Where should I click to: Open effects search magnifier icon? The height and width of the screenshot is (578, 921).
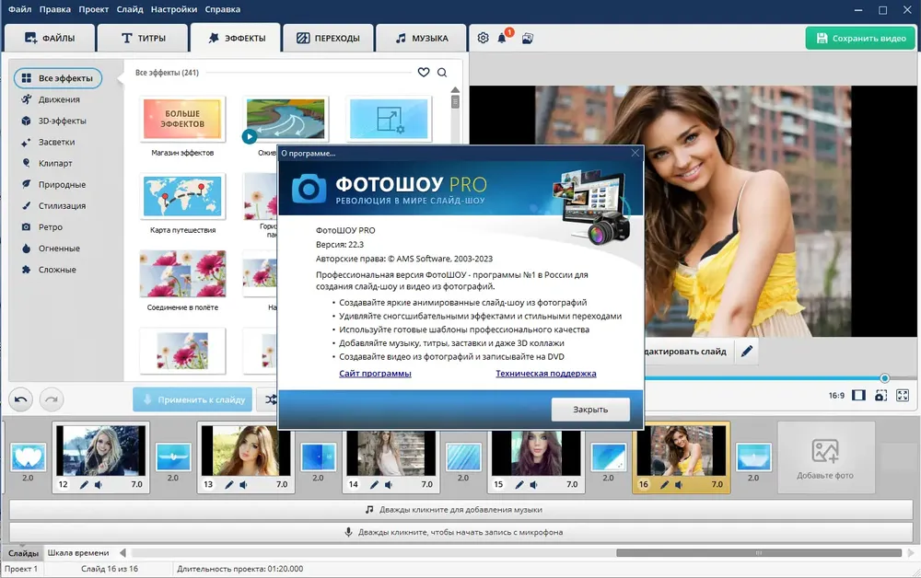pyautogui.click(x=442, y=72)
